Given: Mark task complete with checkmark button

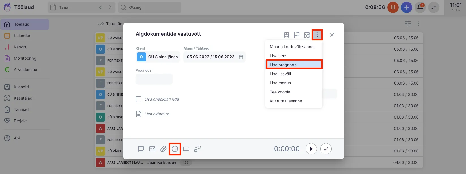Looking at the screenshot, I should (x=326, y=149).
